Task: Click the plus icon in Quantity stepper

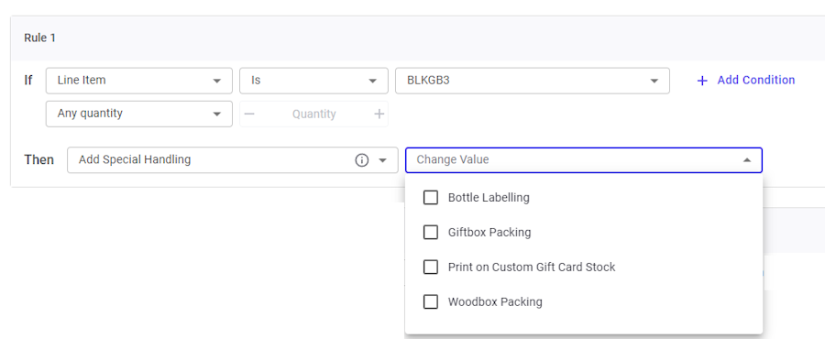Action: pyautogui.click(x=379, y=114)
